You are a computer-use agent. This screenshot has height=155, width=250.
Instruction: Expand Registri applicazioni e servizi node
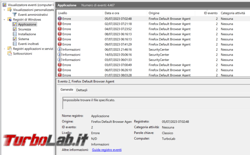(4, 49)
